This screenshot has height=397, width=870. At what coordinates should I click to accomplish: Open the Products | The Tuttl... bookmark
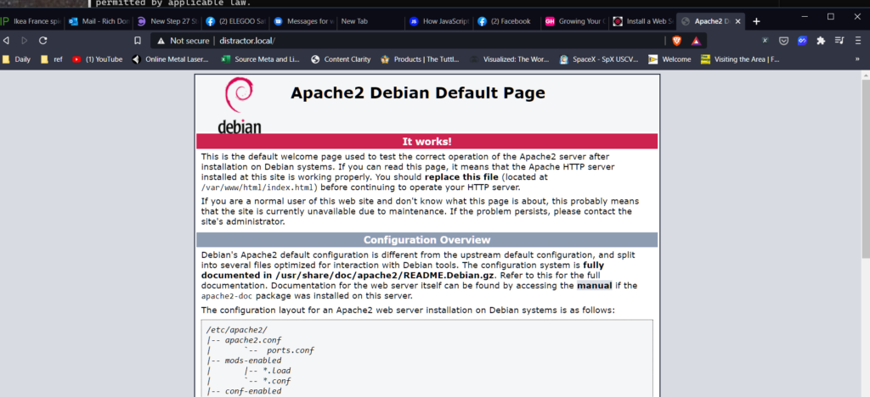click(x=421, y=59)
